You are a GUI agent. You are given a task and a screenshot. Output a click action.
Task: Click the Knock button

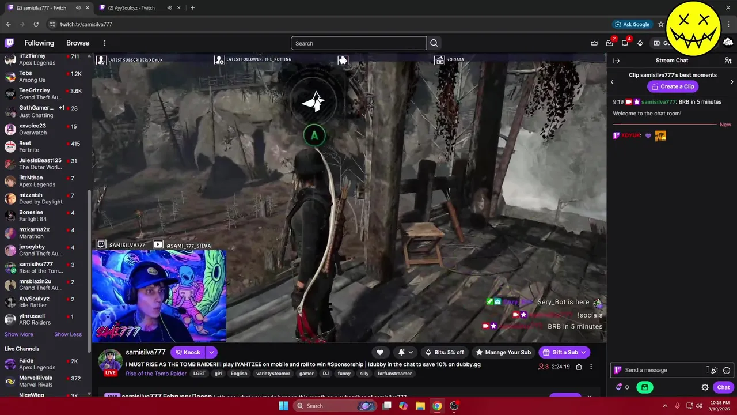click(x=188, y=352)
